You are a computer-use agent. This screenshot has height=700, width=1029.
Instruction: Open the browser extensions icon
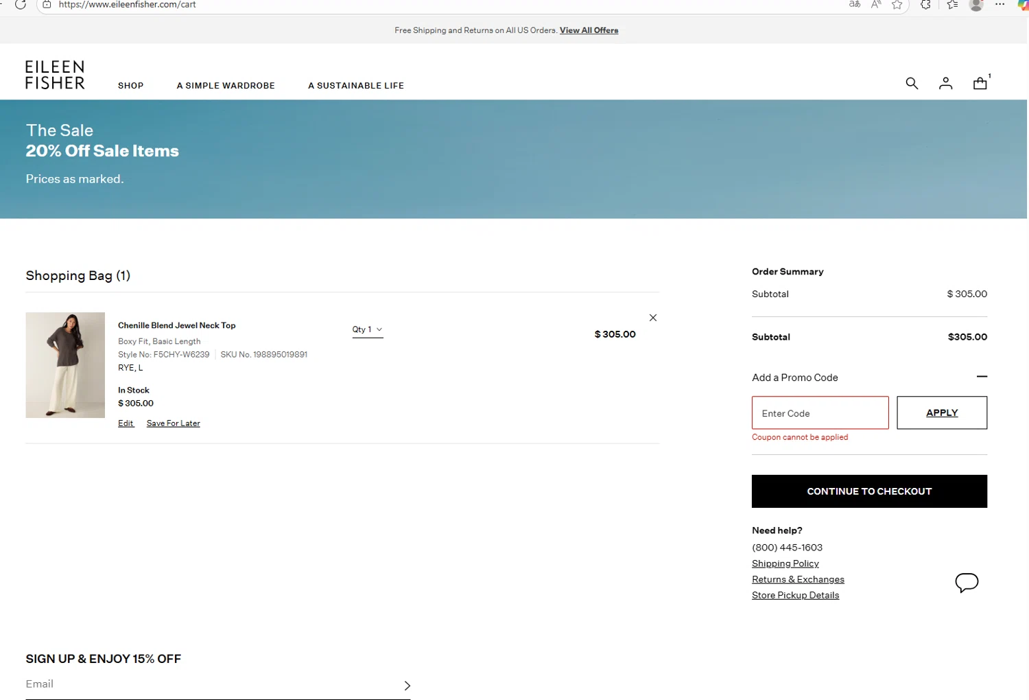(925, 5)
